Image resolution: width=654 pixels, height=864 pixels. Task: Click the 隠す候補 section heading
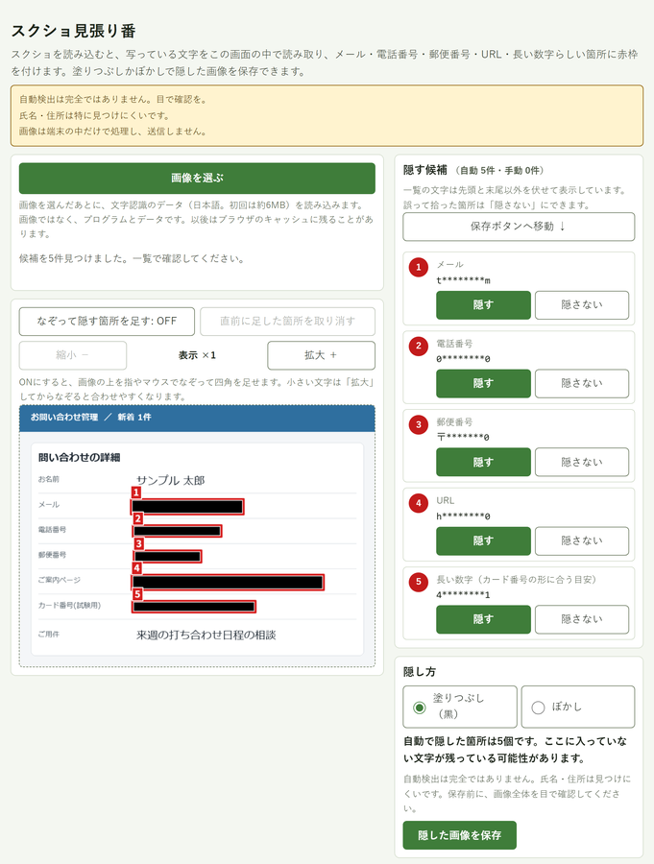coord(425,170)
